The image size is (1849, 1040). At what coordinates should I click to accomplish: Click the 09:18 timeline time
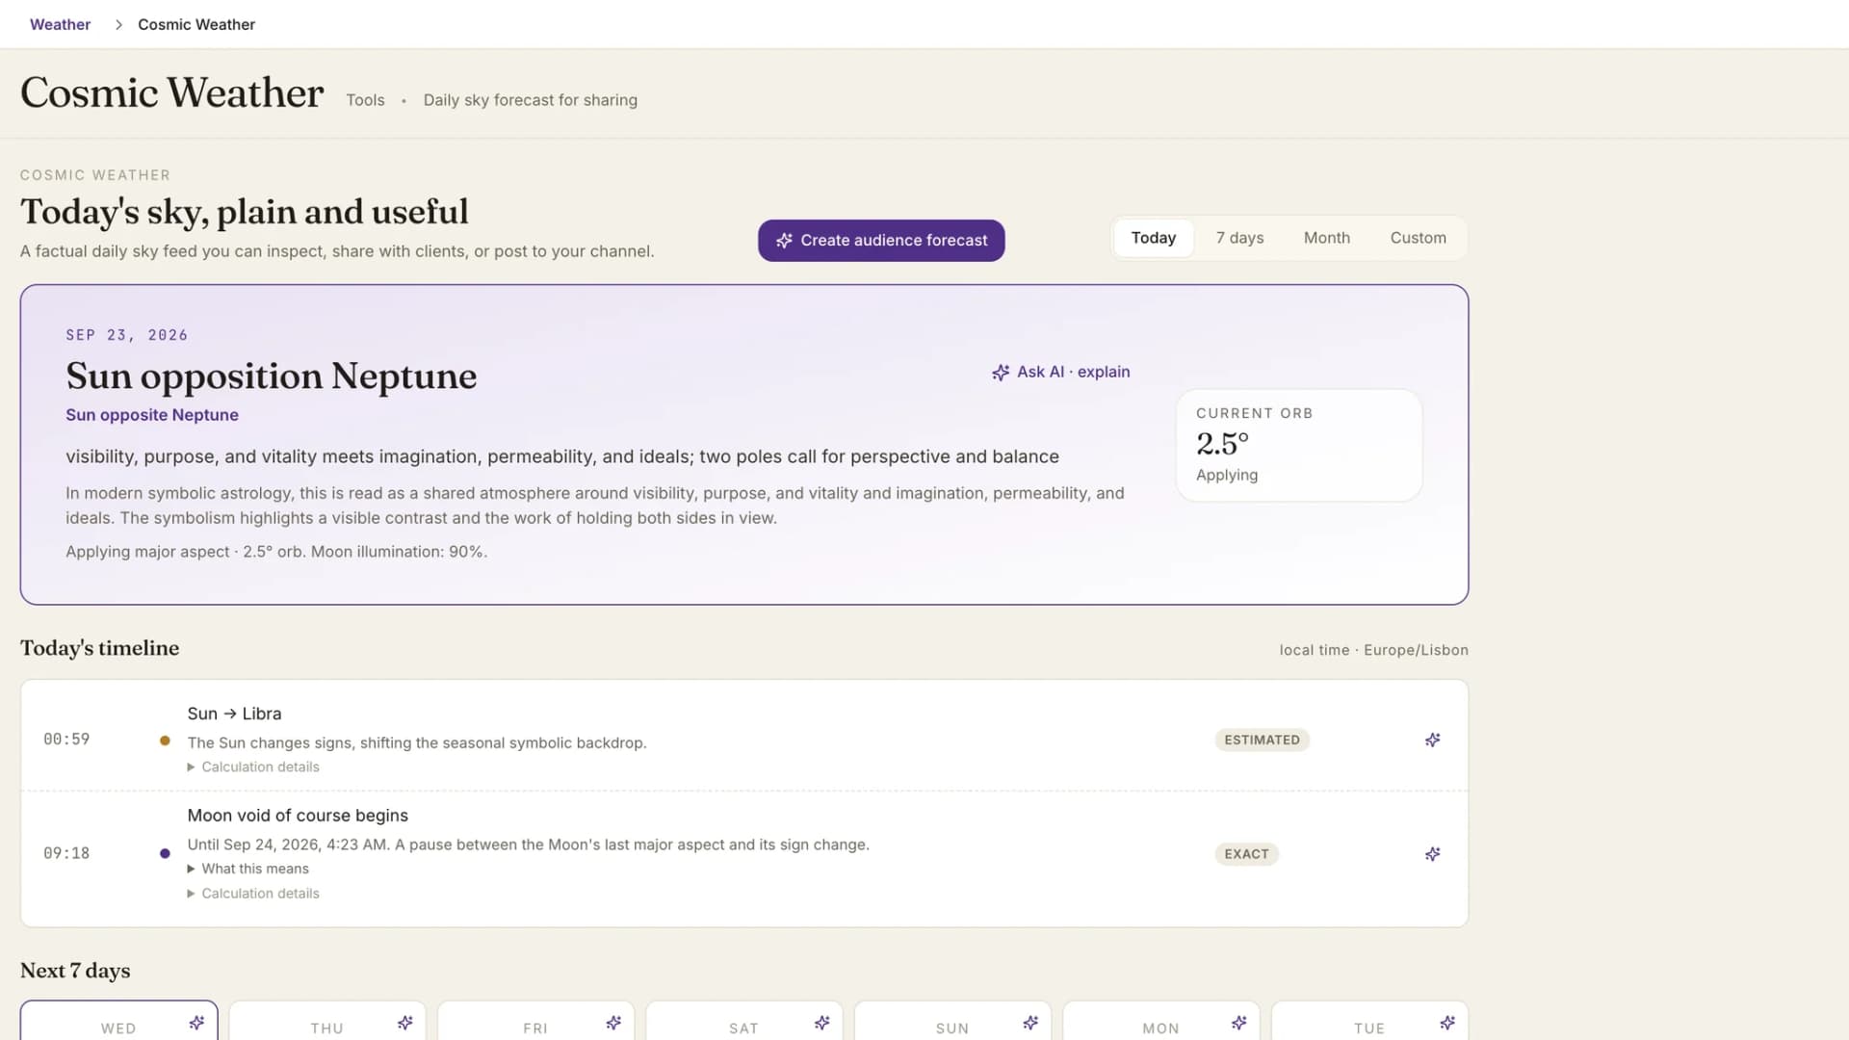(x=66, y=854)
